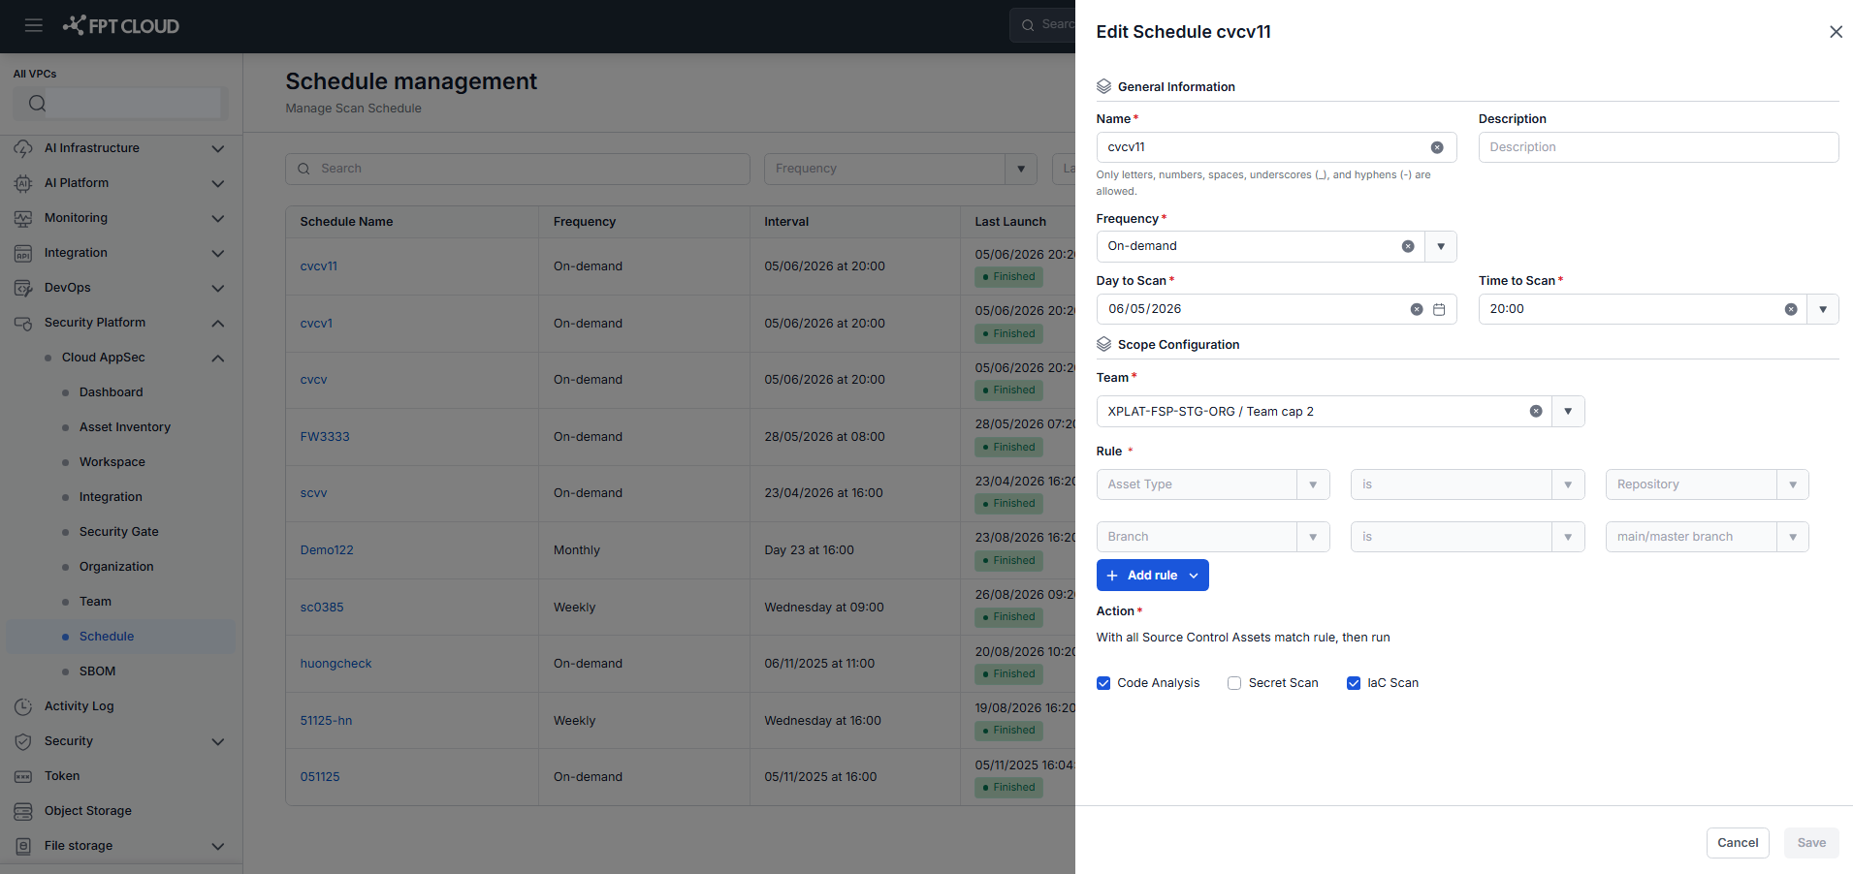Click the All VPCs search box
Screen dimensions: 1853x874
120,103
